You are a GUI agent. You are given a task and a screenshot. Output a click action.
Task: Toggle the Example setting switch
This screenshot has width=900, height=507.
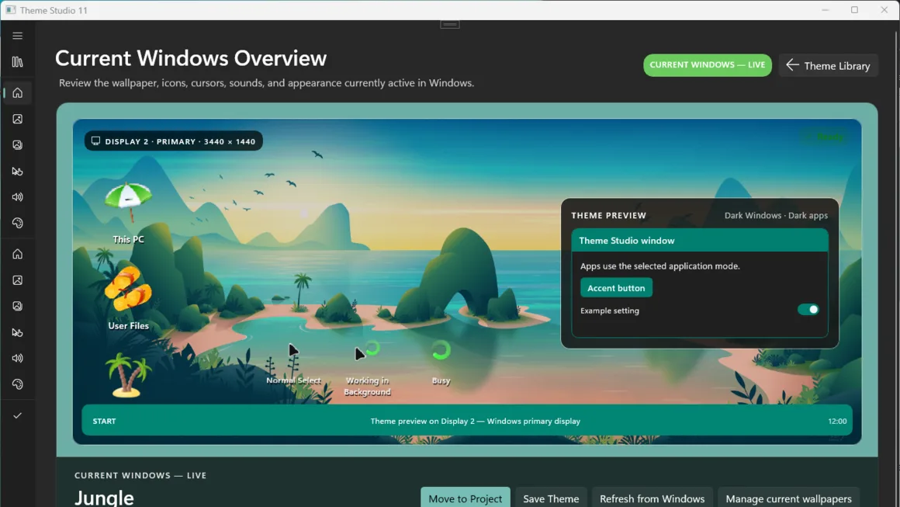click(x=808, y=310)
